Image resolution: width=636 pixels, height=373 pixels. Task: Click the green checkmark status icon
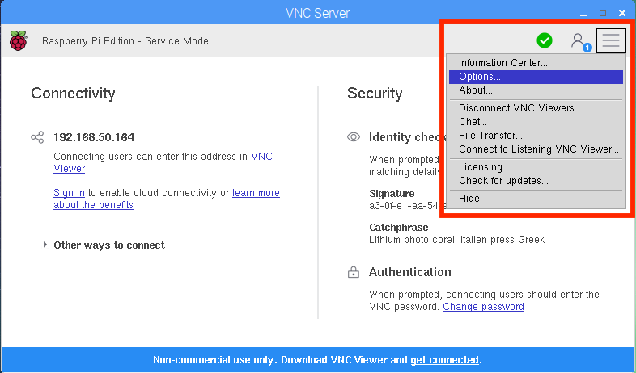545,40
